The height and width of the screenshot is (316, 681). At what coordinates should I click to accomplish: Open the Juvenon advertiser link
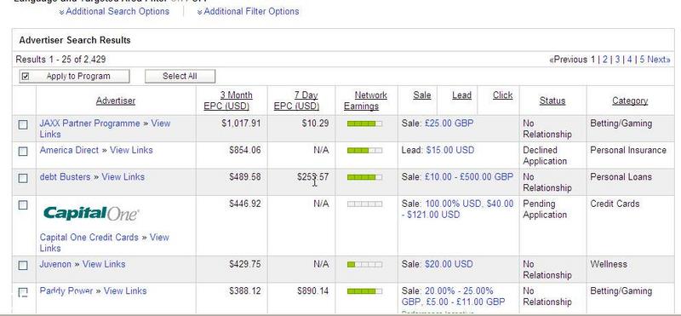(x=55, y=264)
